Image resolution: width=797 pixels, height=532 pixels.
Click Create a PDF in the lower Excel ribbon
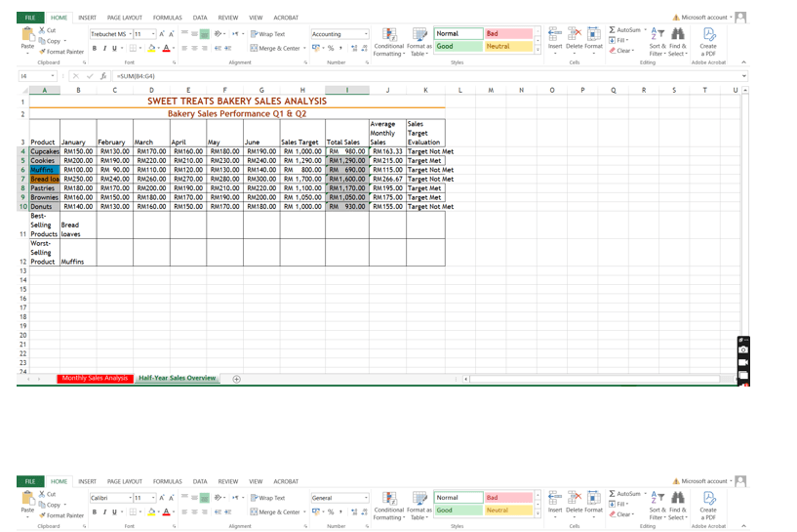point(708,506)
